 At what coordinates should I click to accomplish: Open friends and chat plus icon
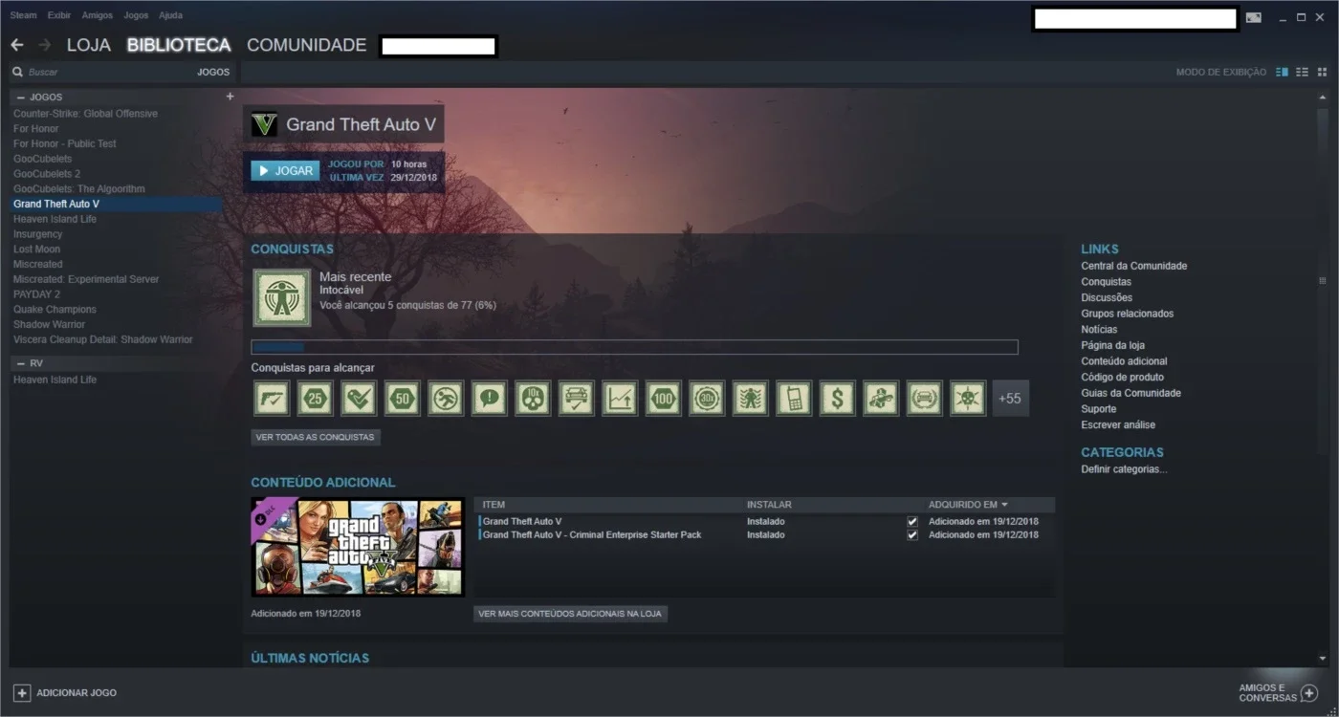(1310, 693)
